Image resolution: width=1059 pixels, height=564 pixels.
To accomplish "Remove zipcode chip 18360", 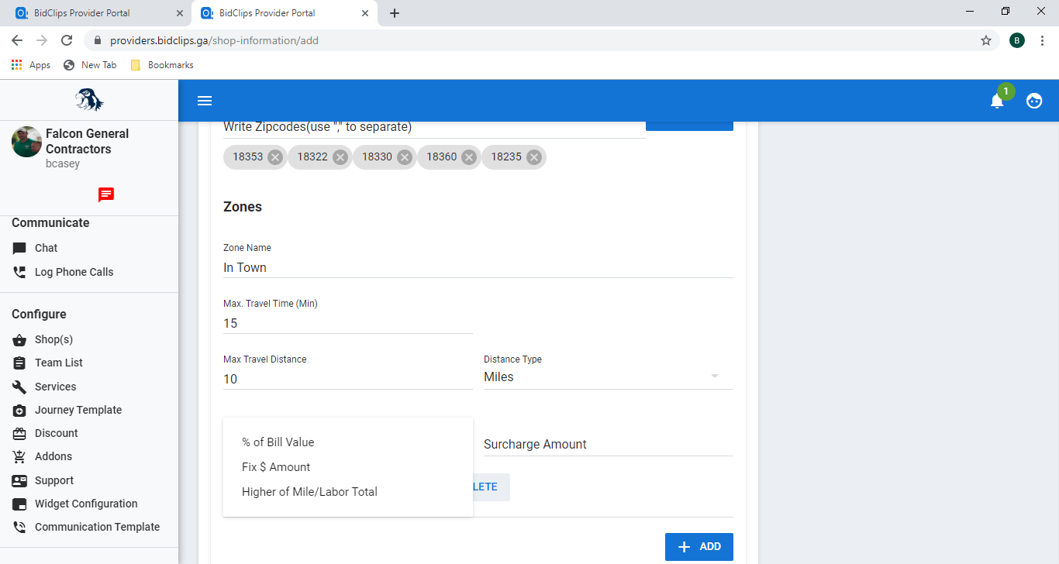I will (x=469, y=157).
